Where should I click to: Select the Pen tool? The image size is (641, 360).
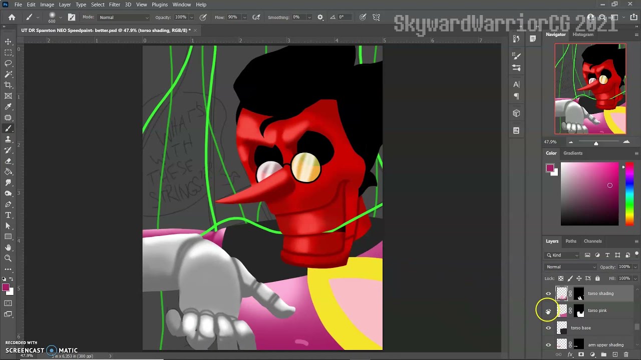click(x=8, y=204)
